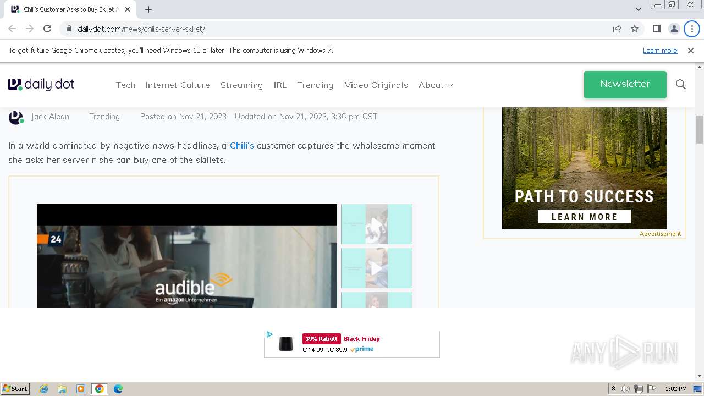Image resolution: width=704 pixels, height=396 pixels.
Task: Click the Advertisement label under forest ad
Action: (660, 234)
